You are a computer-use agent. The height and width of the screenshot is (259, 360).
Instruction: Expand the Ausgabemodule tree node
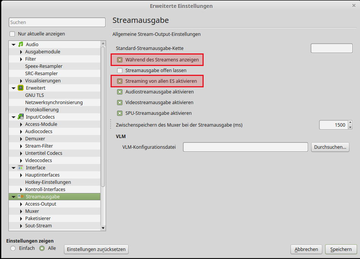tap(21, 52)
